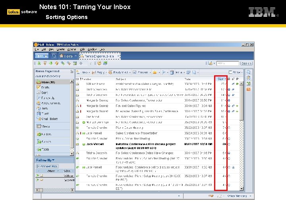Click the trash delete icon
Image resolution: width=286 pixels, height=214 pixels.
172,73
